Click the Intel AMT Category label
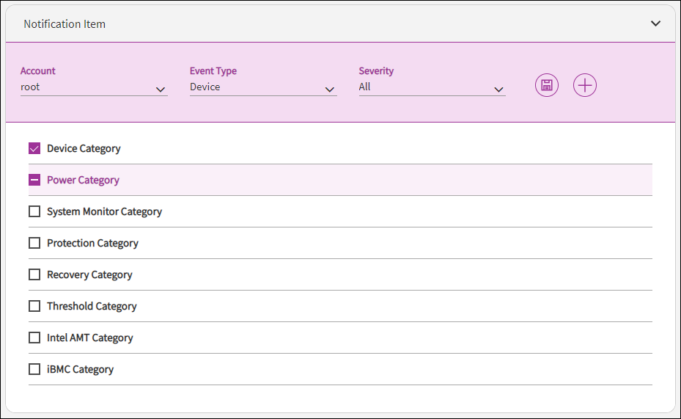 tap(89, 338)
